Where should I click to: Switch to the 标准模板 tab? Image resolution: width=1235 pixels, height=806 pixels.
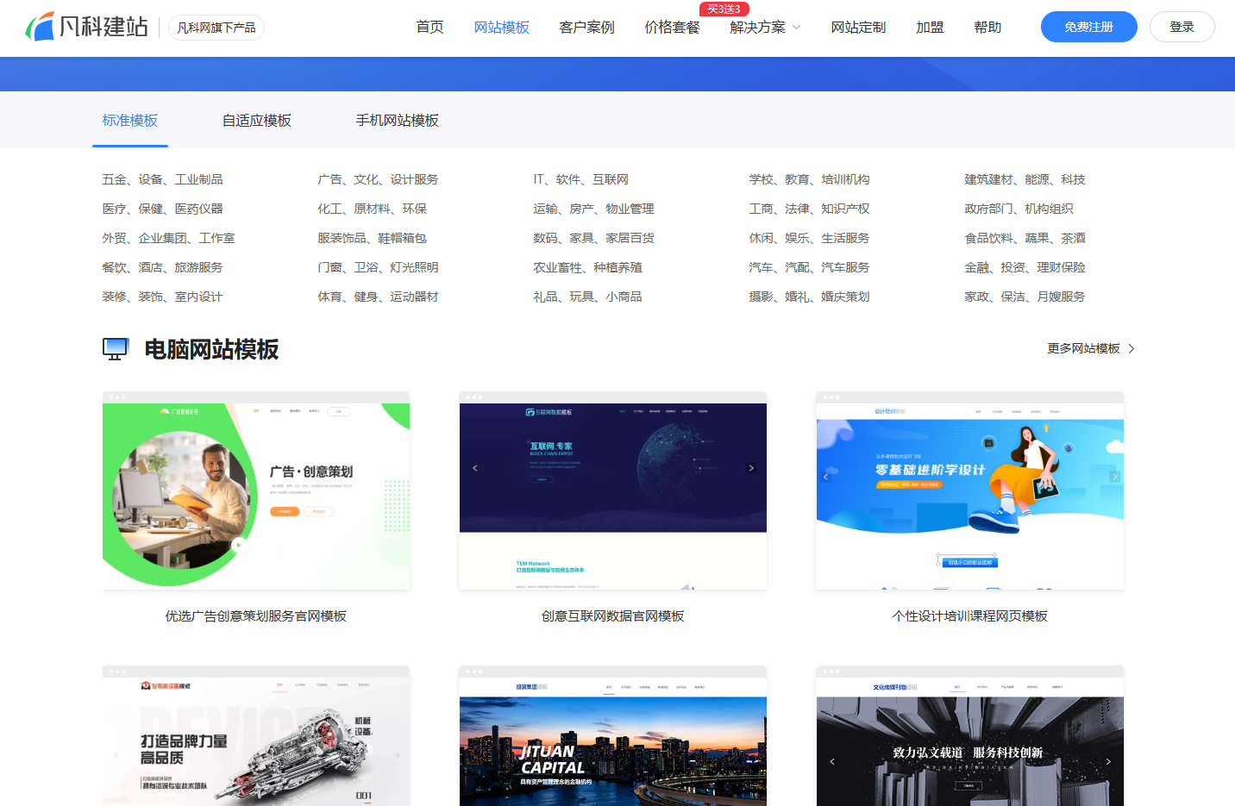130,121
